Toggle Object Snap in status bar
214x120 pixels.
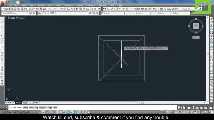click(x=57, y=112)
